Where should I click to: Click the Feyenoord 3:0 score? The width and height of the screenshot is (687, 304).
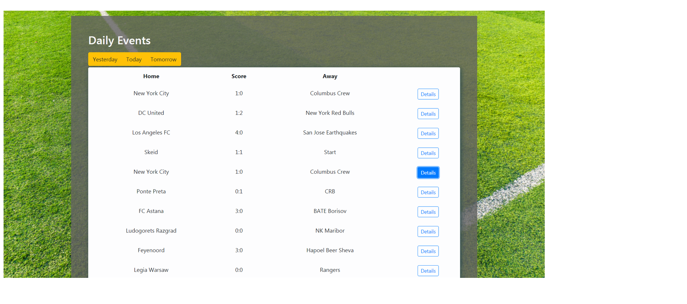tap(239, 250)
